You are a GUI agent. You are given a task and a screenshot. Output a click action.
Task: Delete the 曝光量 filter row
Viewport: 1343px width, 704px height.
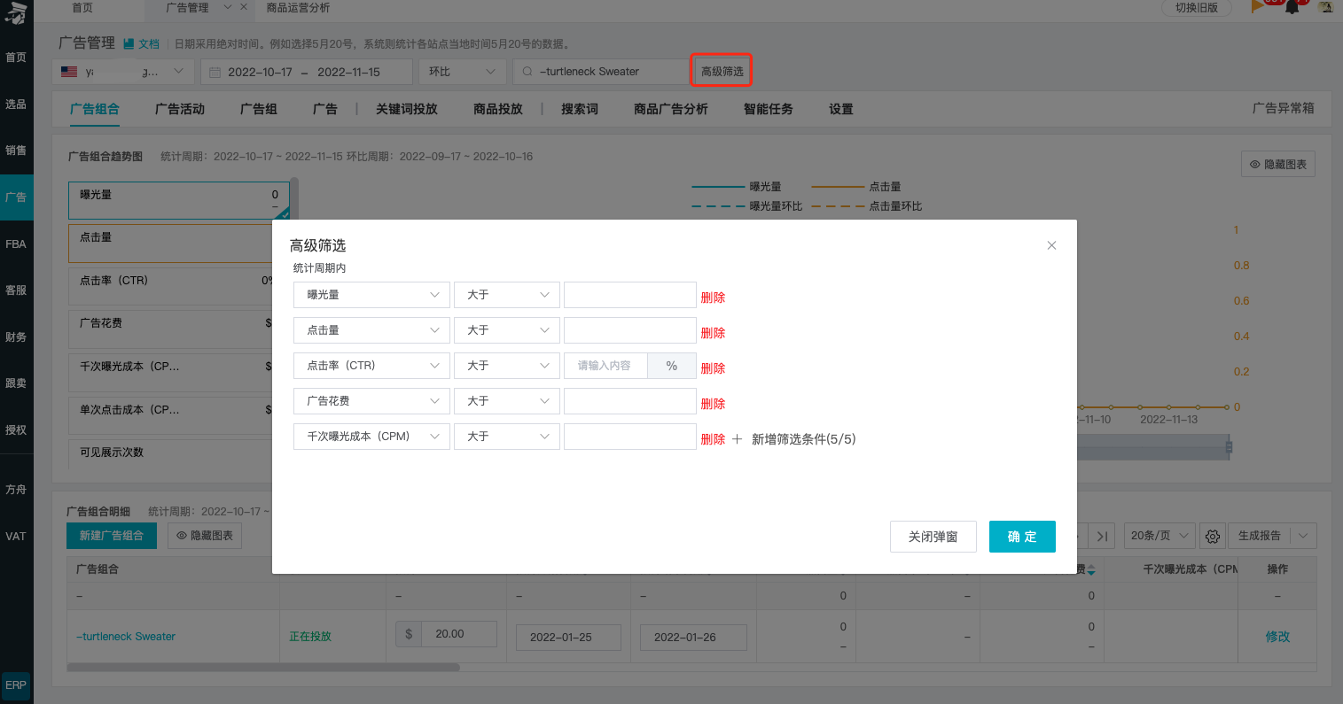pyautogui.click(x=713, y=298)
